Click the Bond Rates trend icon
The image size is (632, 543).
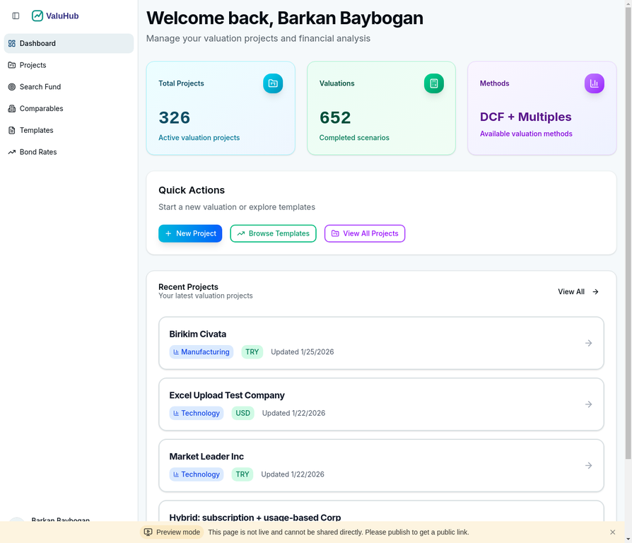pos(11,151)
